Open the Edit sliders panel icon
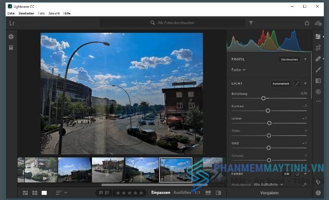Screen dimensions: 329x200 click(318, 36)
